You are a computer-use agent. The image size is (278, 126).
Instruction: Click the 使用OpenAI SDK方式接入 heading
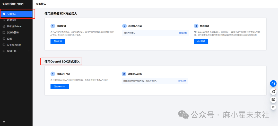(x=62, y=62)
